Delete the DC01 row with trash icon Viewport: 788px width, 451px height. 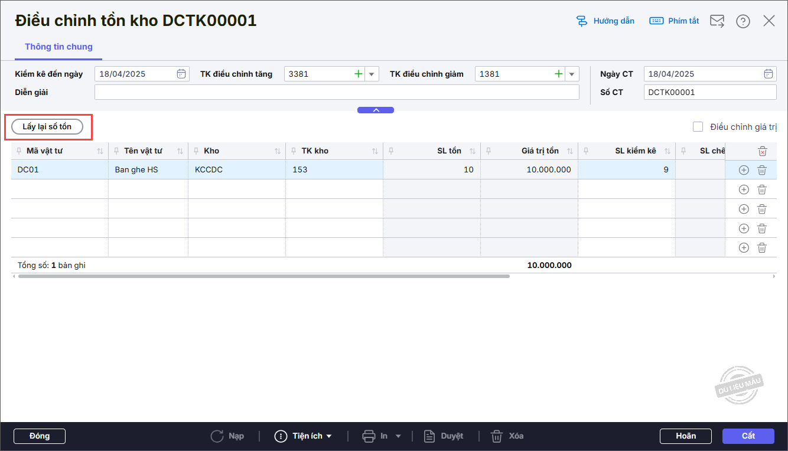tap(762, 170)
